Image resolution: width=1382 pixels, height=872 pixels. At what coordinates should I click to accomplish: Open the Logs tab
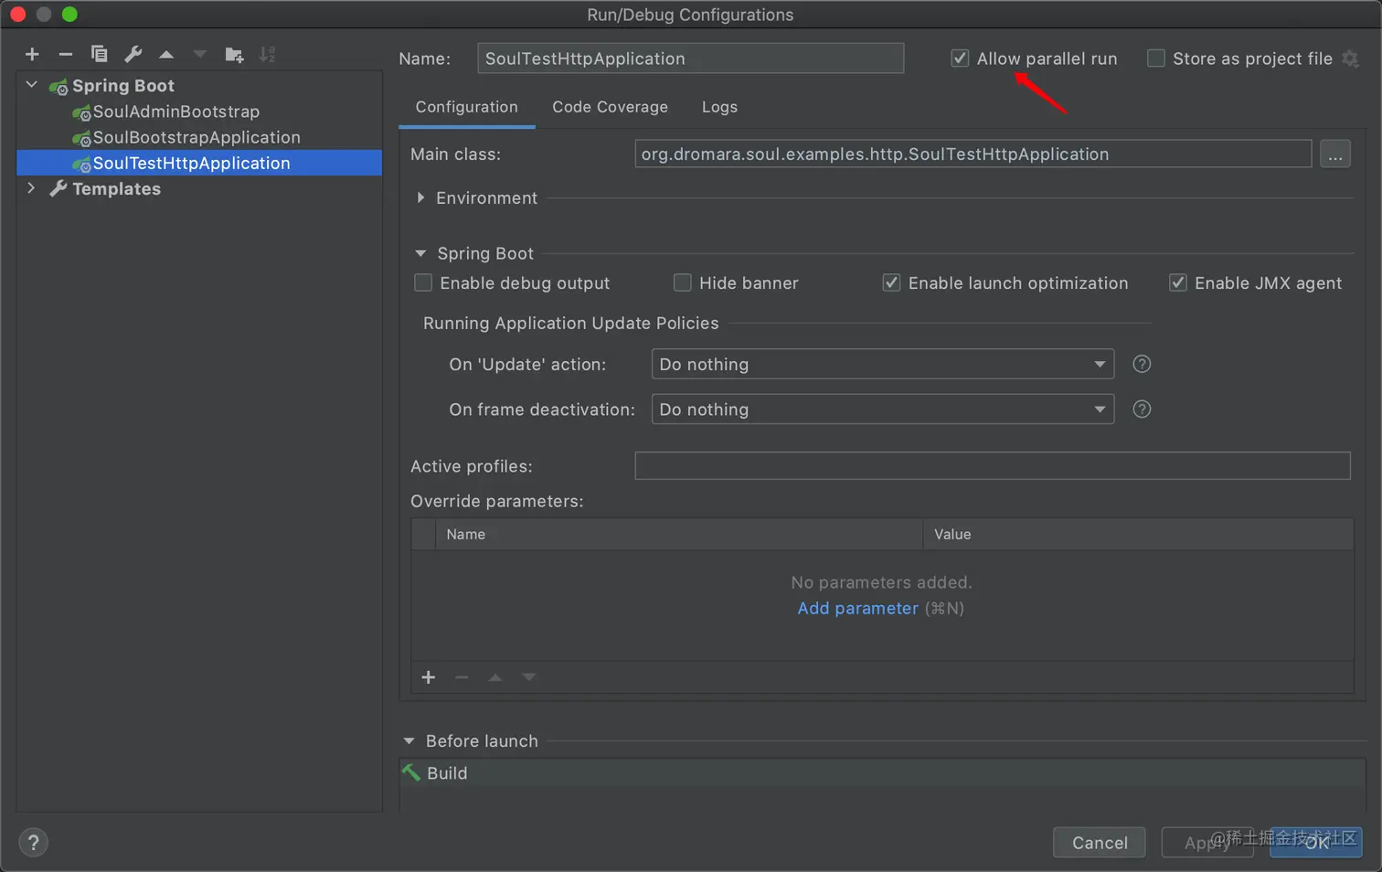[719, 107]
